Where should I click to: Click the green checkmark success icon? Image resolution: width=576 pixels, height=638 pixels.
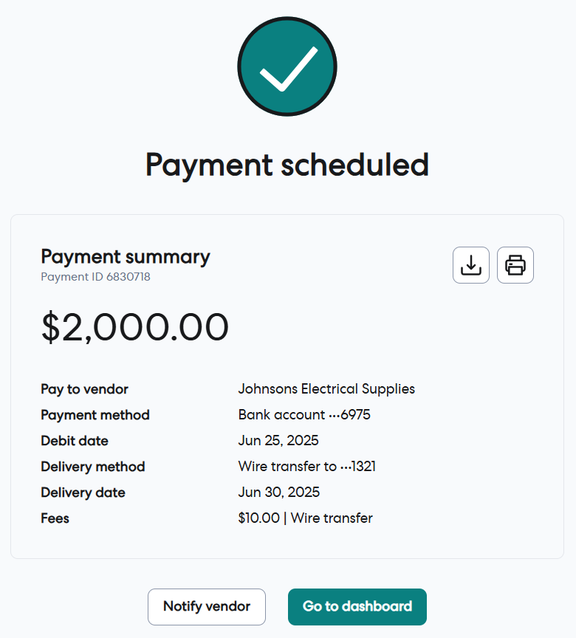[x=287, y=66]
